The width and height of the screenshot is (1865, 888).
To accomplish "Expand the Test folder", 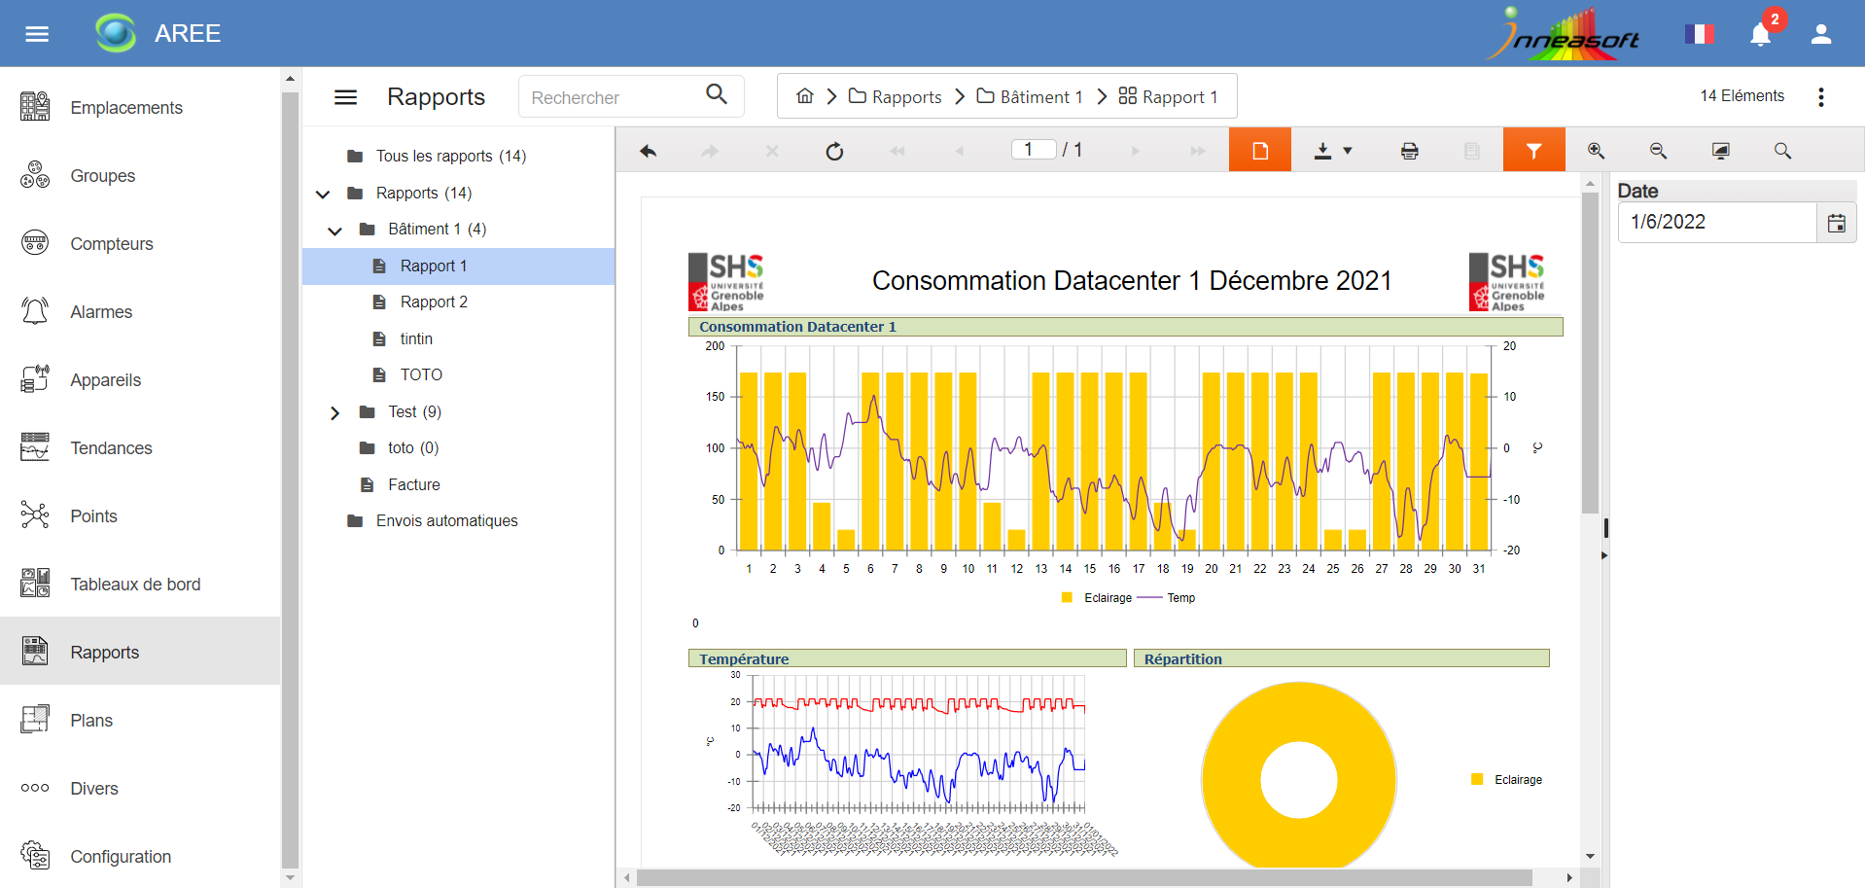I will point(334,412).
